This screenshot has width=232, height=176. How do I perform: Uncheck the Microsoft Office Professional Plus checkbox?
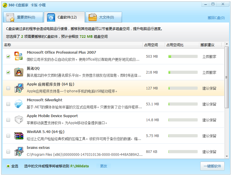[8, 57]
